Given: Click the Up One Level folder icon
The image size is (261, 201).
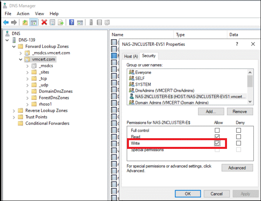Looking at the screenshot, I should click(x=25, y=22).
